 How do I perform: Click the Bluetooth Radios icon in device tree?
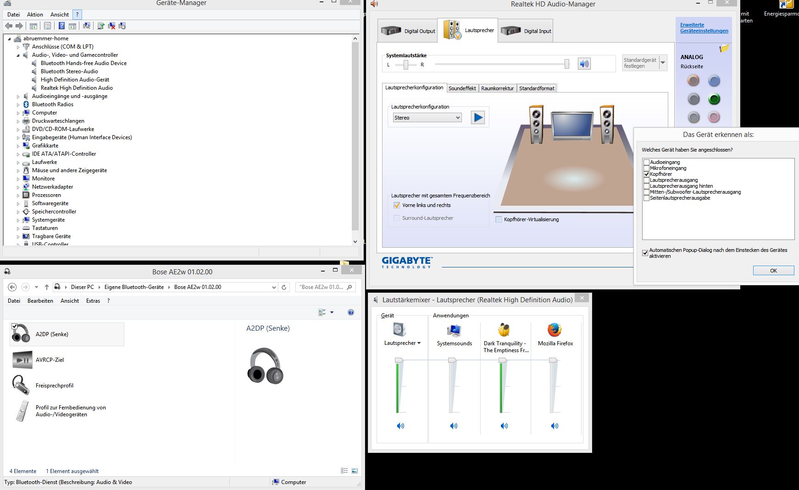26,104
